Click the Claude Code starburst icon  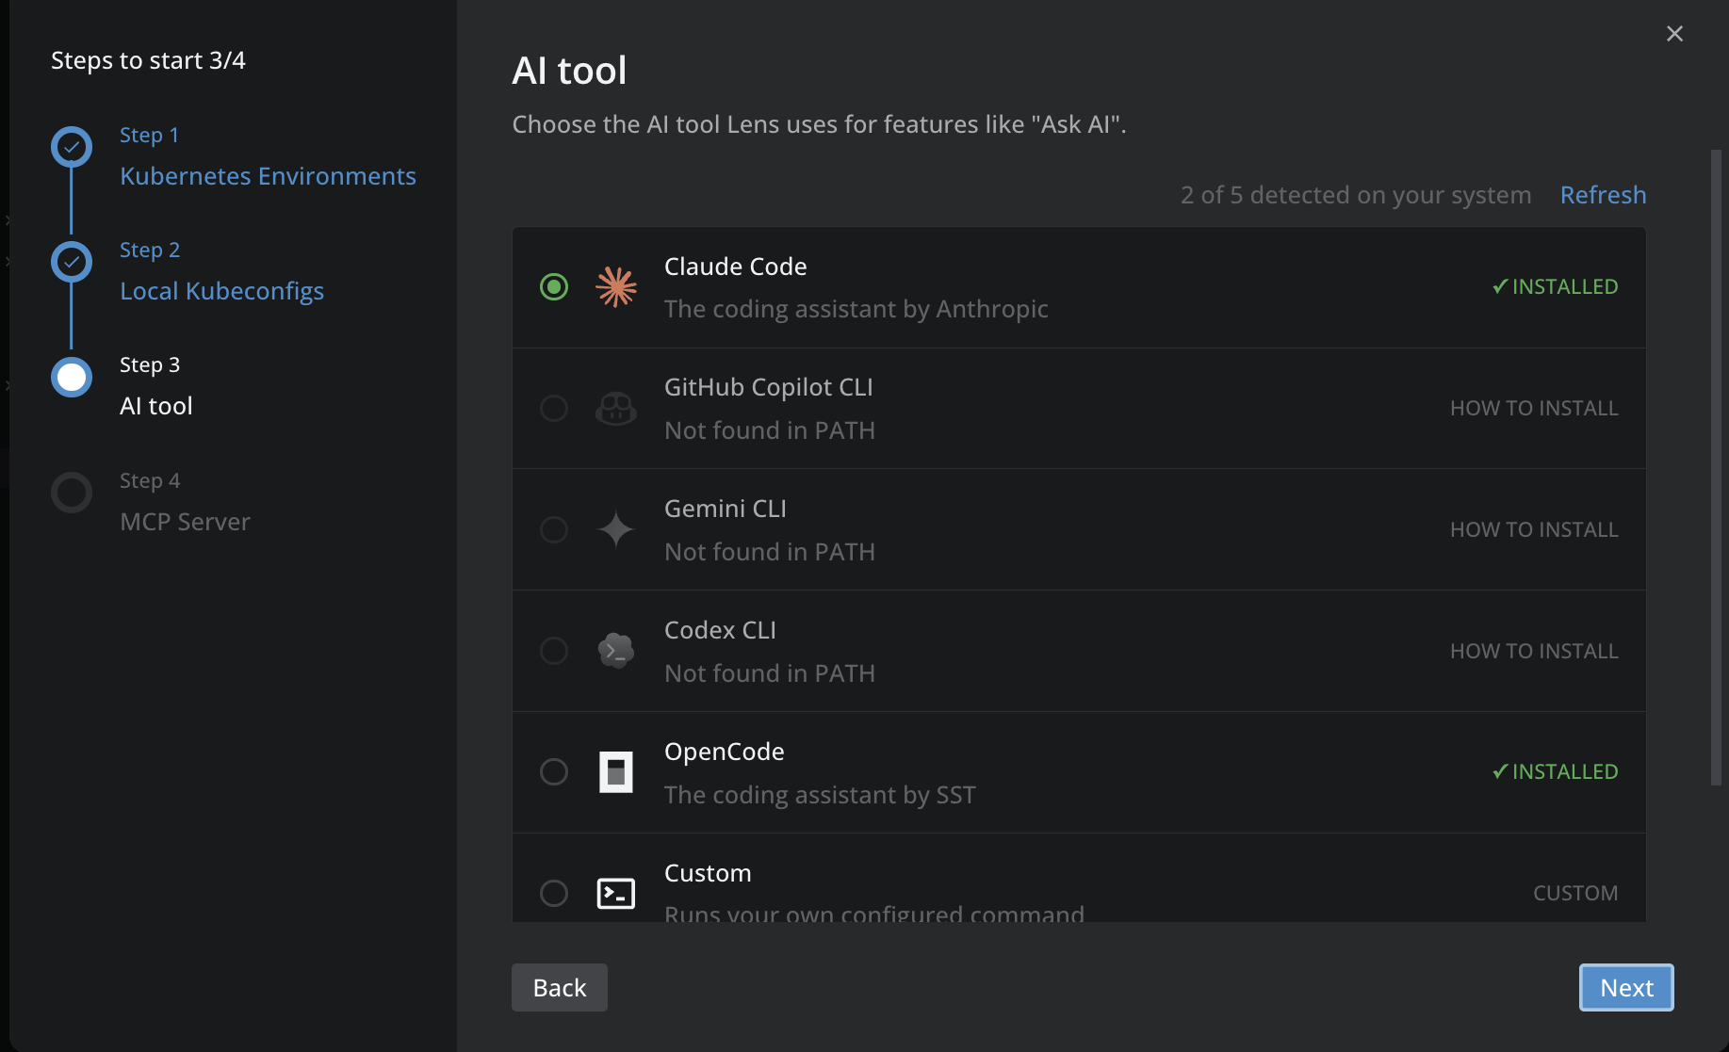[616, 286]
